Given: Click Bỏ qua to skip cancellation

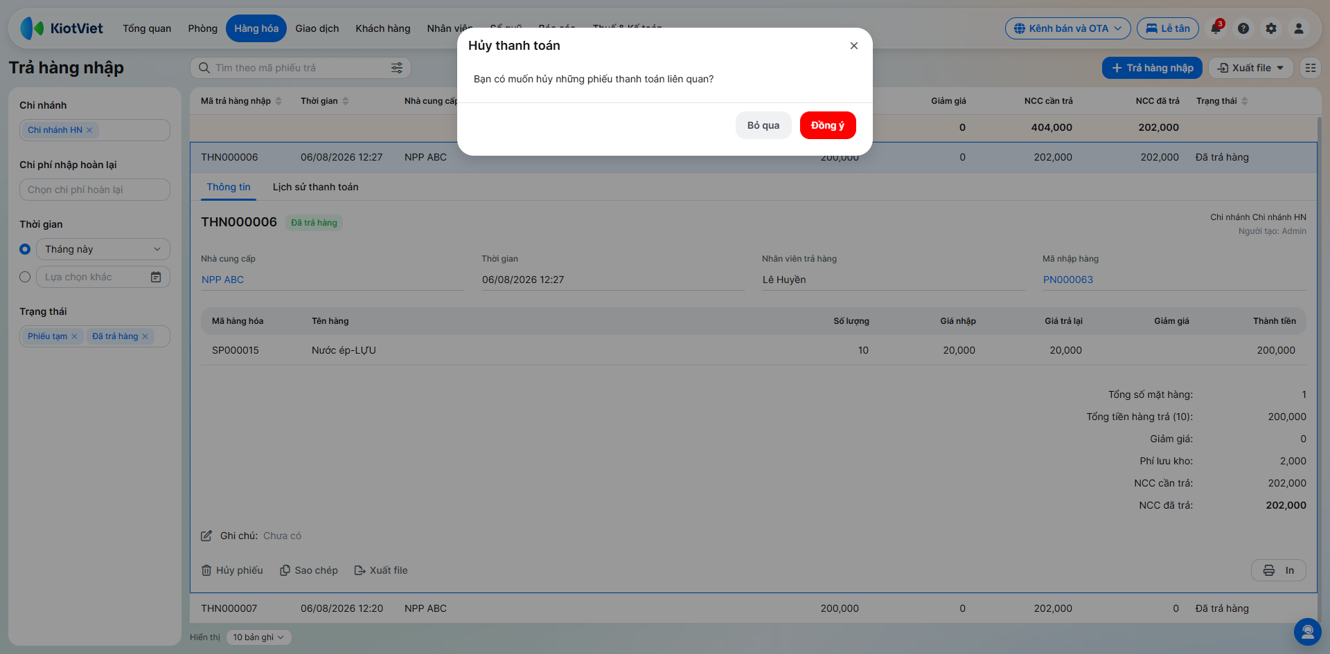Looking at the screenshot, I should click(763, 125).
